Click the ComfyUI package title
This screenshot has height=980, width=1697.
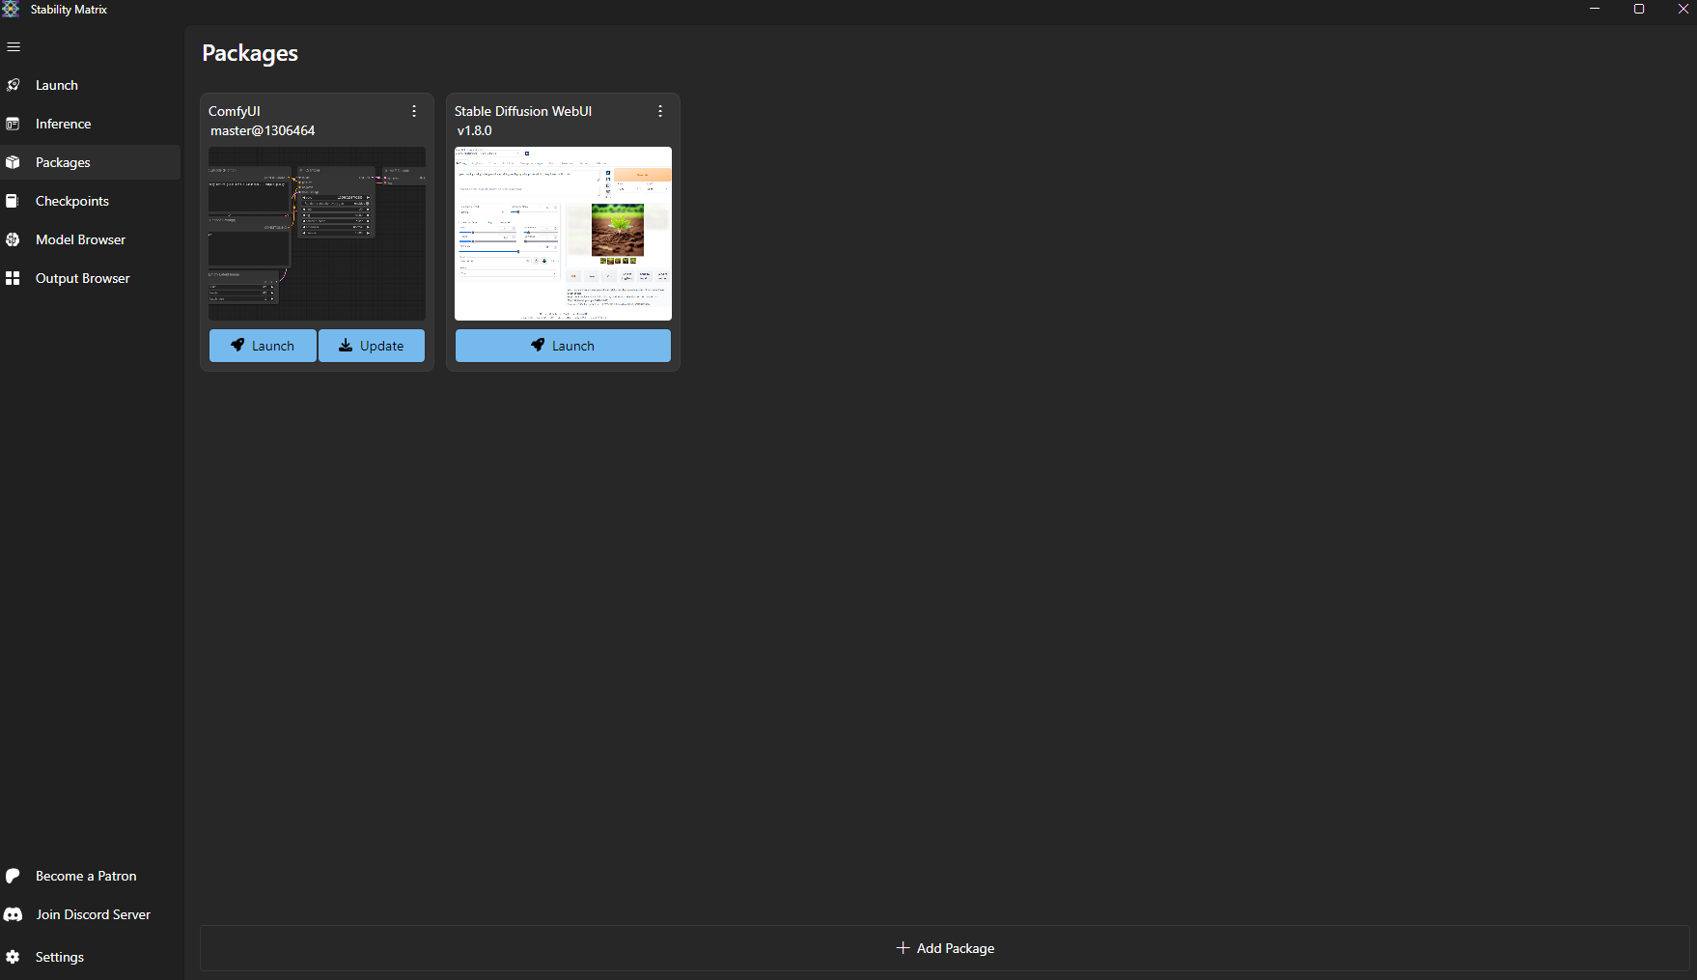235,111
